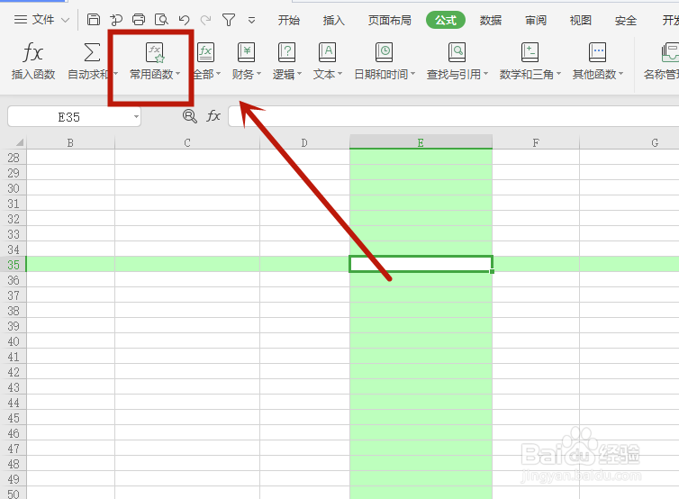Switch to the 数据 (Data) tab
The height and width of the screenshot is (499, 679).
[491, 20]
